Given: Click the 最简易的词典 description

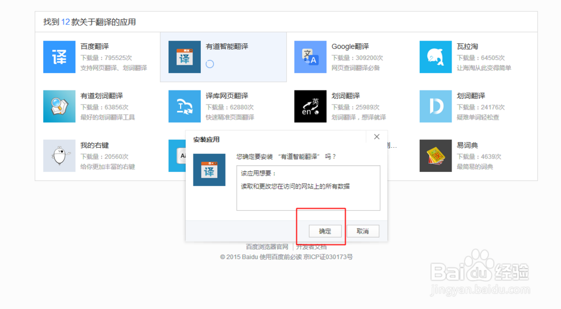Looking at the screenshot, I should click(475, 167).
